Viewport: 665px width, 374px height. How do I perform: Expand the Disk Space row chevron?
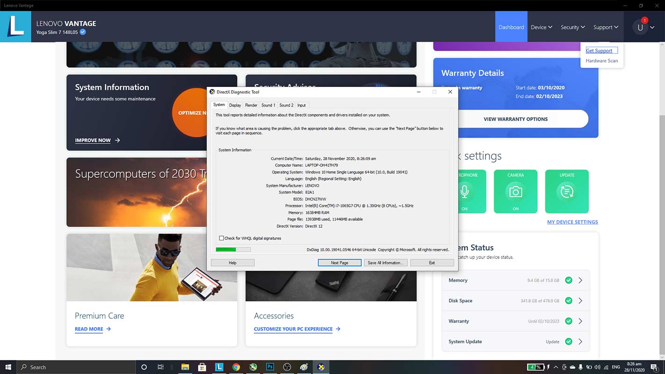(580, 301)
